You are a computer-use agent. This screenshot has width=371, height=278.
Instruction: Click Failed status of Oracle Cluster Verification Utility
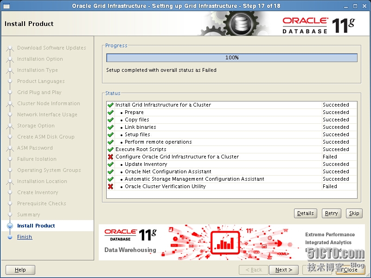(x=330, y=187)
